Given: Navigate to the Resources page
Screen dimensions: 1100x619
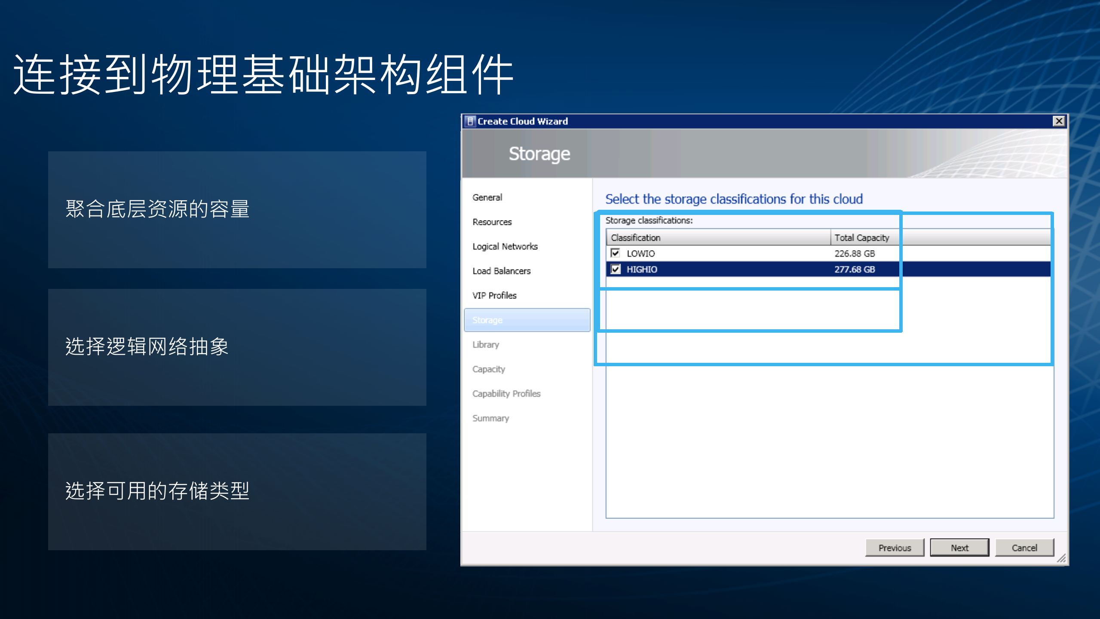Looking at the screenshot, I should click(x=492, y=222).
